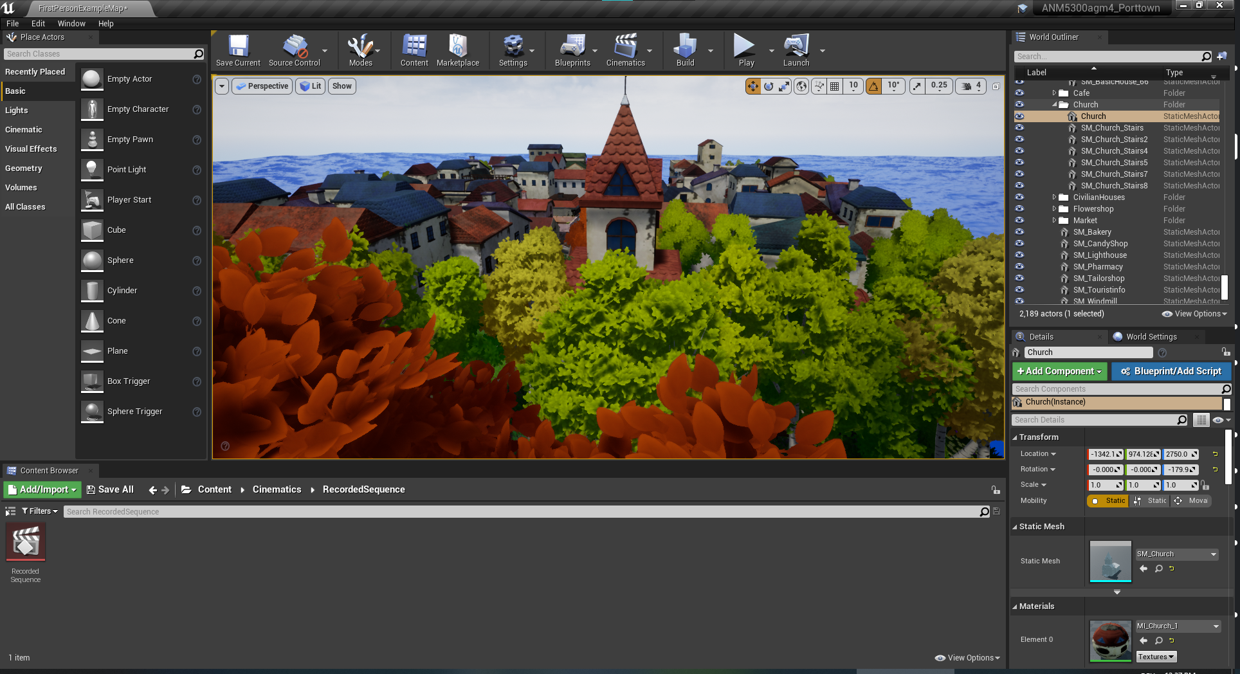This screenshot has width=1240, height=674.
Task: Click the Build toolbar icon
Action: point(685,50)
